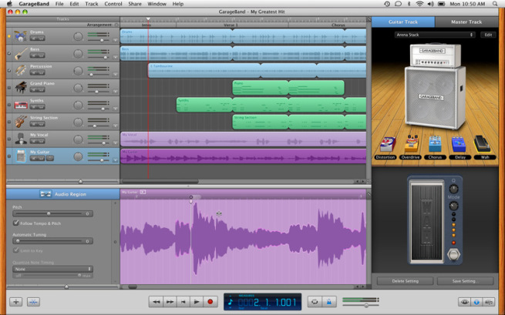Image resolution: width=505 pixels, height=315 pixels.
Task: Click the Chorus stompbox pedal
Action: pyautogui.click(x=435, y=145)
